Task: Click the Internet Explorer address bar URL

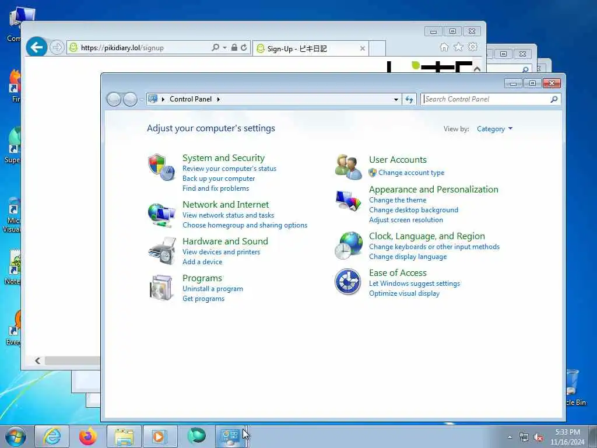Action: pyautogui.click(x=122, y=48)
